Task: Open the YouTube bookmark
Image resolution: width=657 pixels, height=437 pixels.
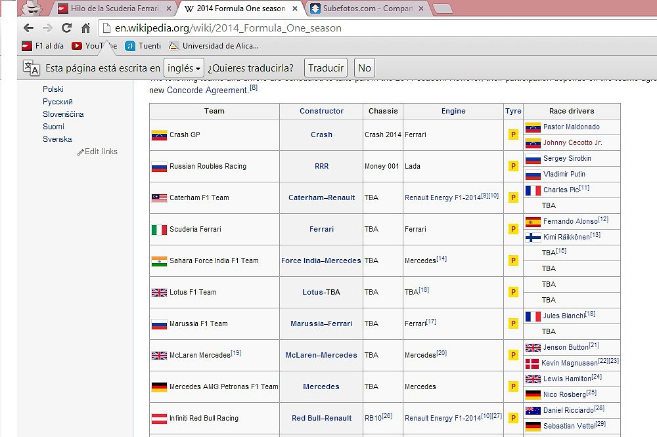Action: point(94,46)
